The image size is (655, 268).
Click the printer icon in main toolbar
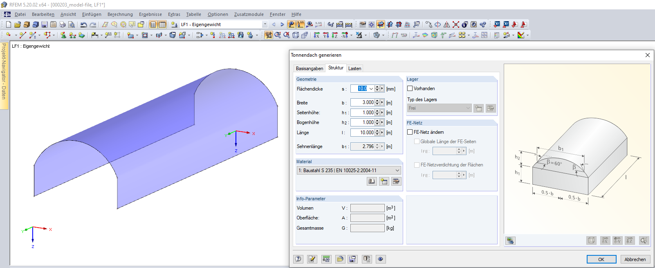(62, 24)
